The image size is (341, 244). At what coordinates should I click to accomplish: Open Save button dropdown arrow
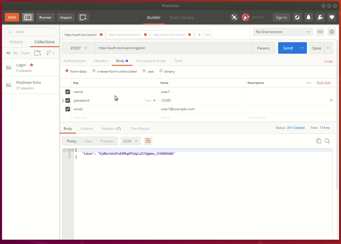tap(328, 48)
